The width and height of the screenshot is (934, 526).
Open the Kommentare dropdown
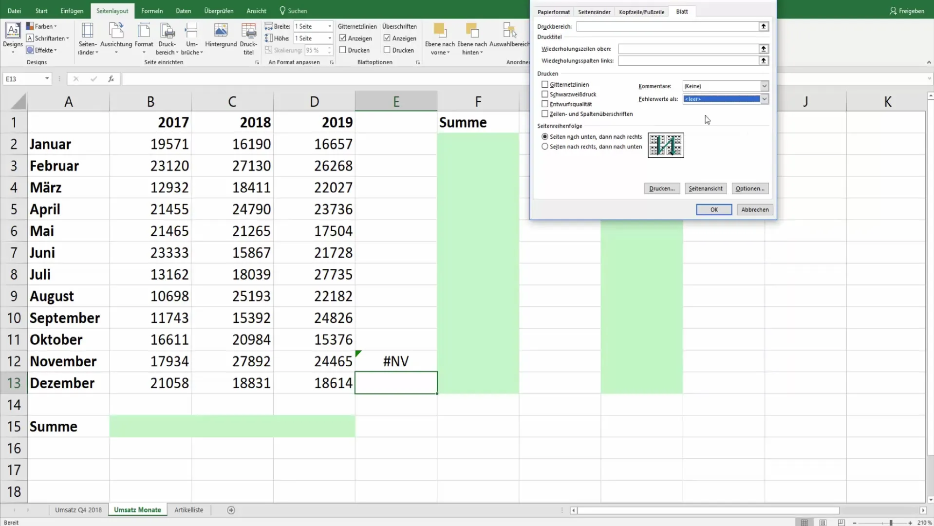[765, 86]
